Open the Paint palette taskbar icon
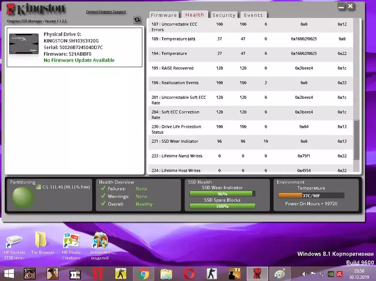 280,274
